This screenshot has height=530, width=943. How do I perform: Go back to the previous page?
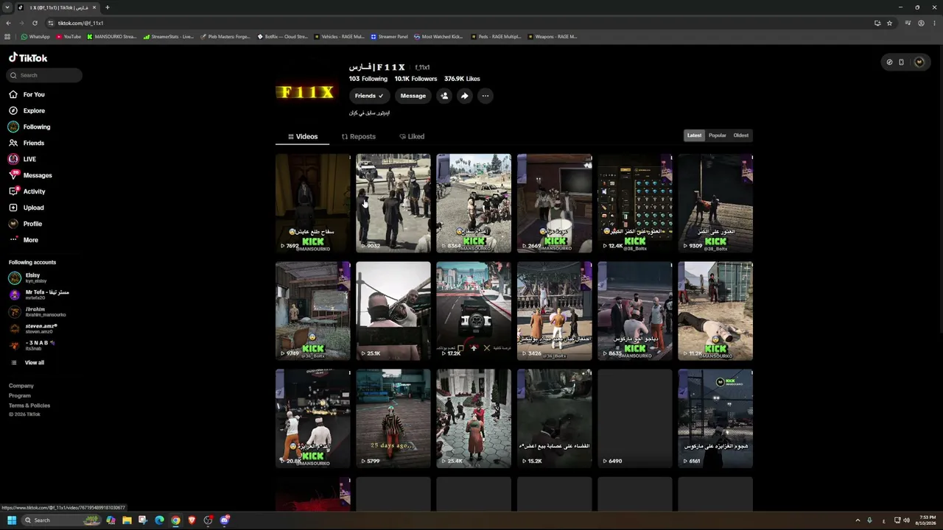pyautogui.click(x=8, y=23)
